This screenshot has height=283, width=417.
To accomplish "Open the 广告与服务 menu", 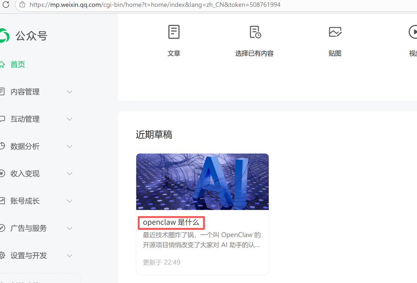I will (x=29, y=228).
